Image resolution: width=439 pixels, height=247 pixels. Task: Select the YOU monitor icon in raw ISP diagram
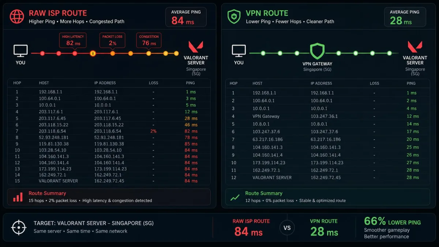20,51
